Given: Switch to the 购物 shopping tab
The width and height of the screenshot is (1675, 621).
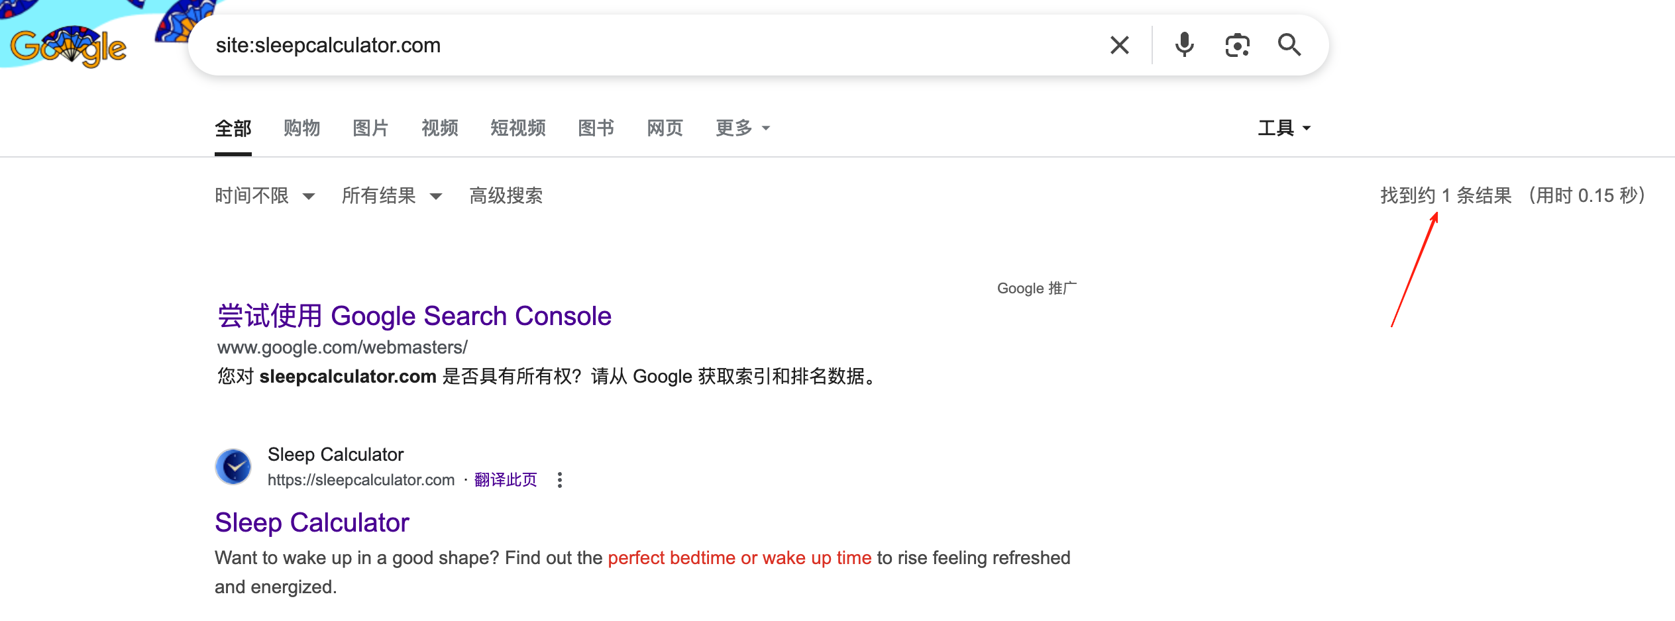Looking at the screenshot, I should tap(301, 128).
